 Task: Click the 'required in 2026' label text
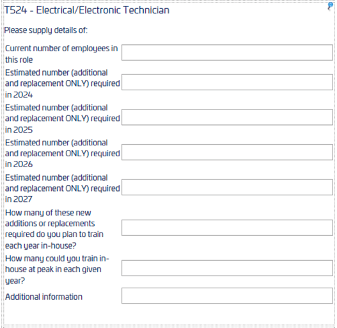(x=62, y=153)
